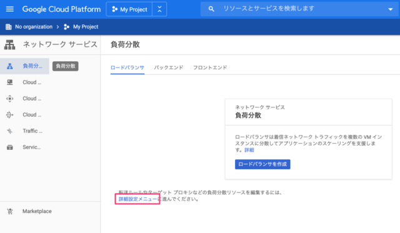The width and height of the screenshot is (400, 233).
Task: Click the No organization building icon
Action: 8,27
